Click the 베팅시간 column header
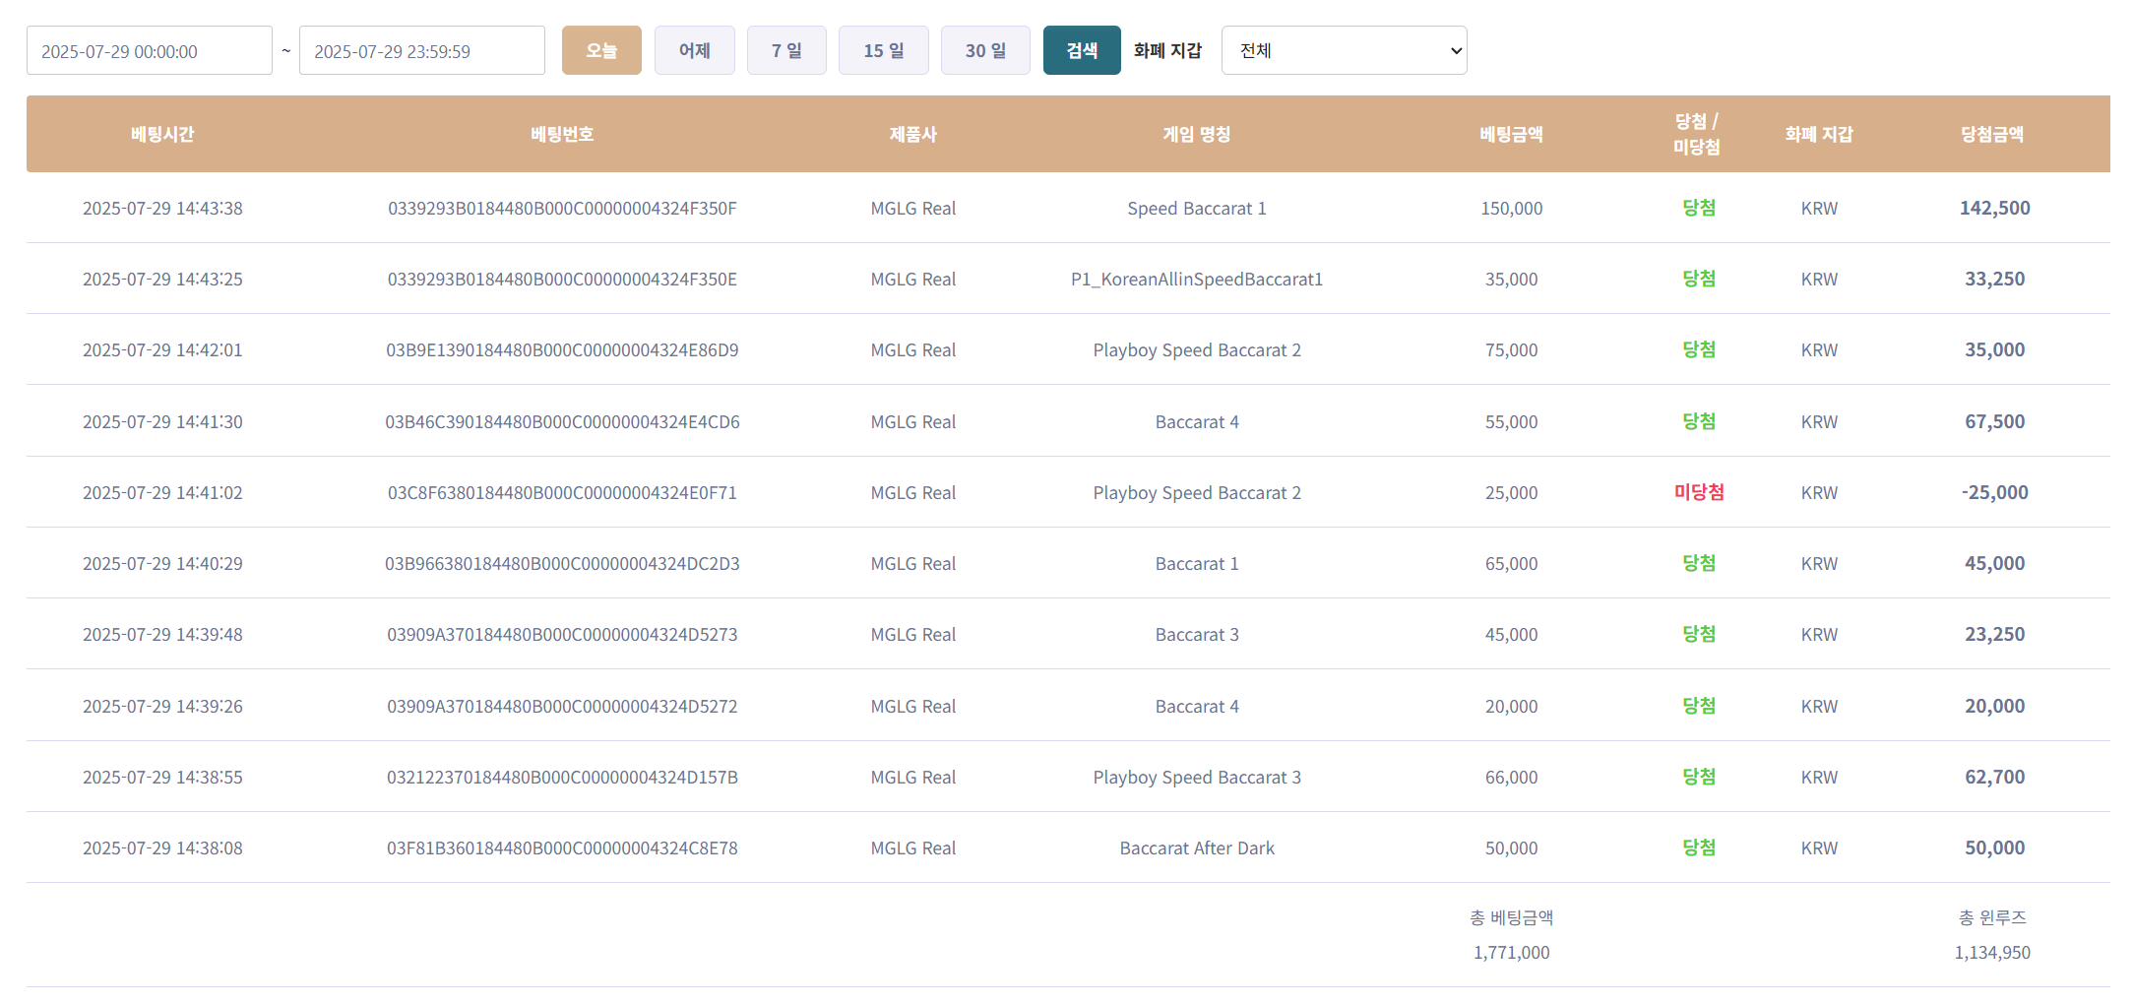The width and height of the screenshot is (2133, 1004). tap(162, 135)
